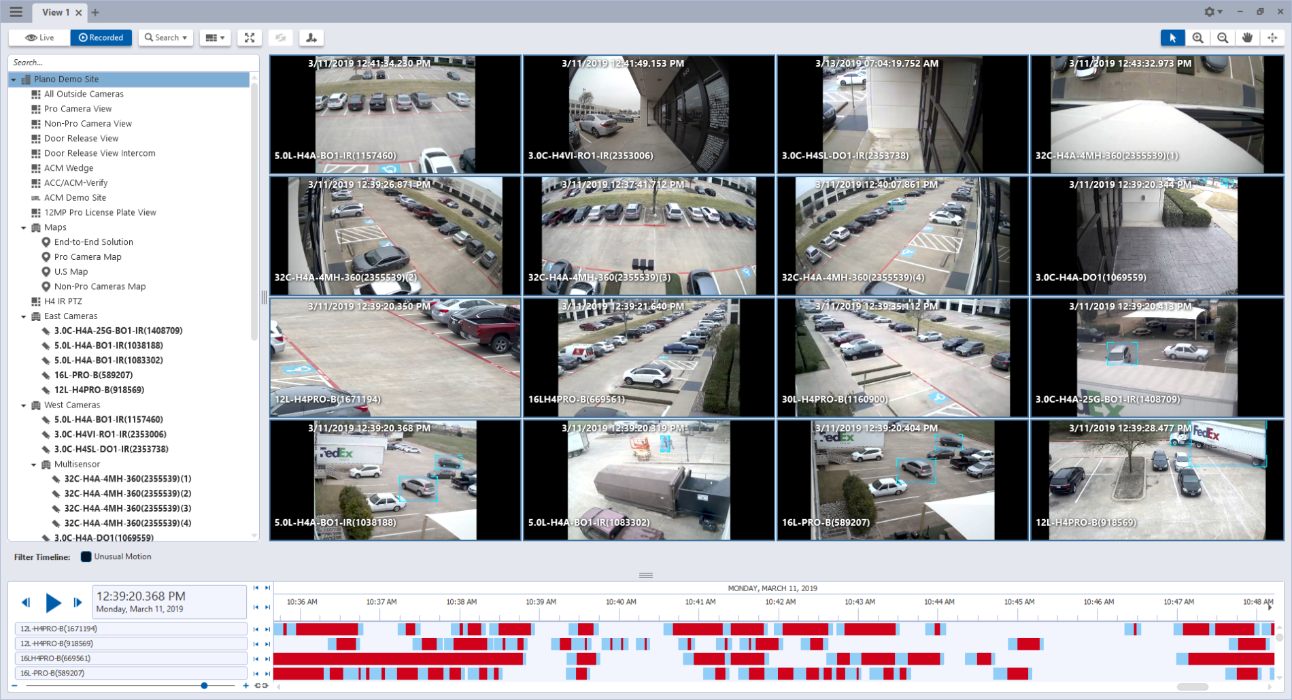Enable the Unusual Motion timeline filter
Viewport: 1292px width, 700px height.
click(86, 556)
